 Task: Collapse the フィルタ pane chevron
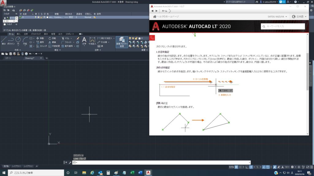click(16, 14)
